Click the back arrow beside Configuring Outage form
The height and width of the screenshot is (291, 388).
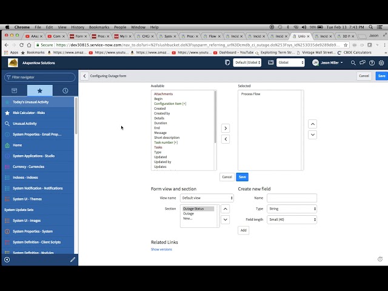pos(84,76)
